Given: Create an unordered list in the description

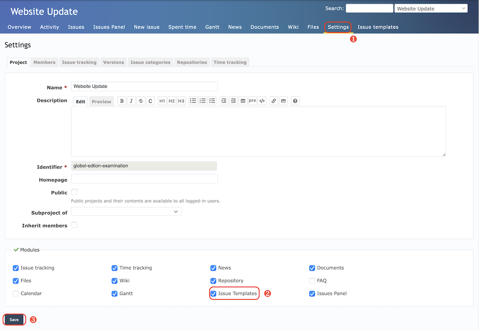Looking at the screenshot, I should point(193,101).
